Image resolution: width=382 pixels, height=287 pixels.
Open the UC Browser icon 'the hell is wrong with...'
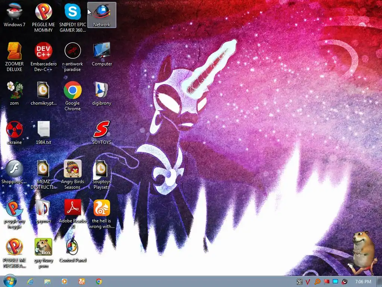coord(101,214)
